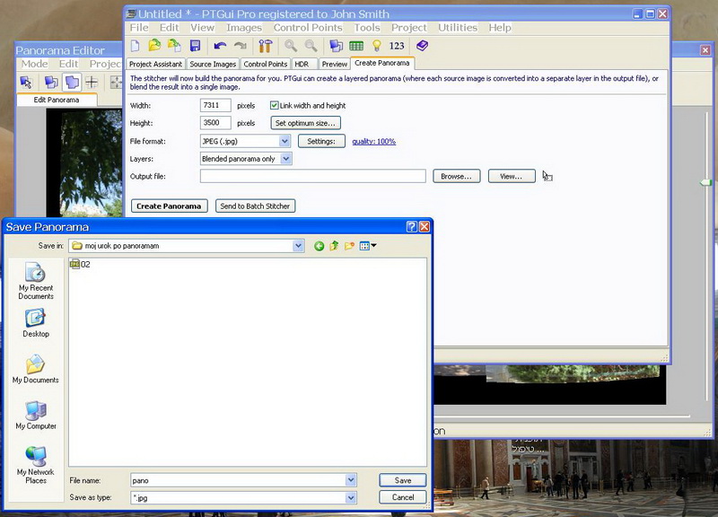The image size is (718, 517).
Task: Click the Width input field
Action: tap(215, 105)
